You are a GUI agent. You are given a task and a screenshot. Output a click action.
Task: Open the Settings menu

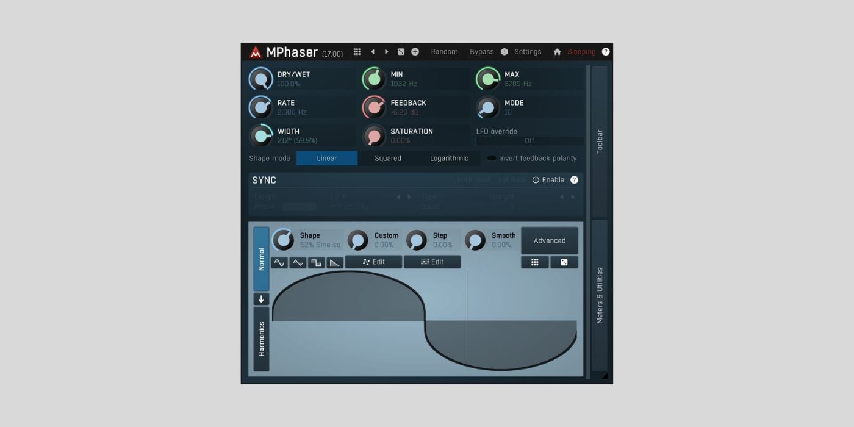[528, 52]
